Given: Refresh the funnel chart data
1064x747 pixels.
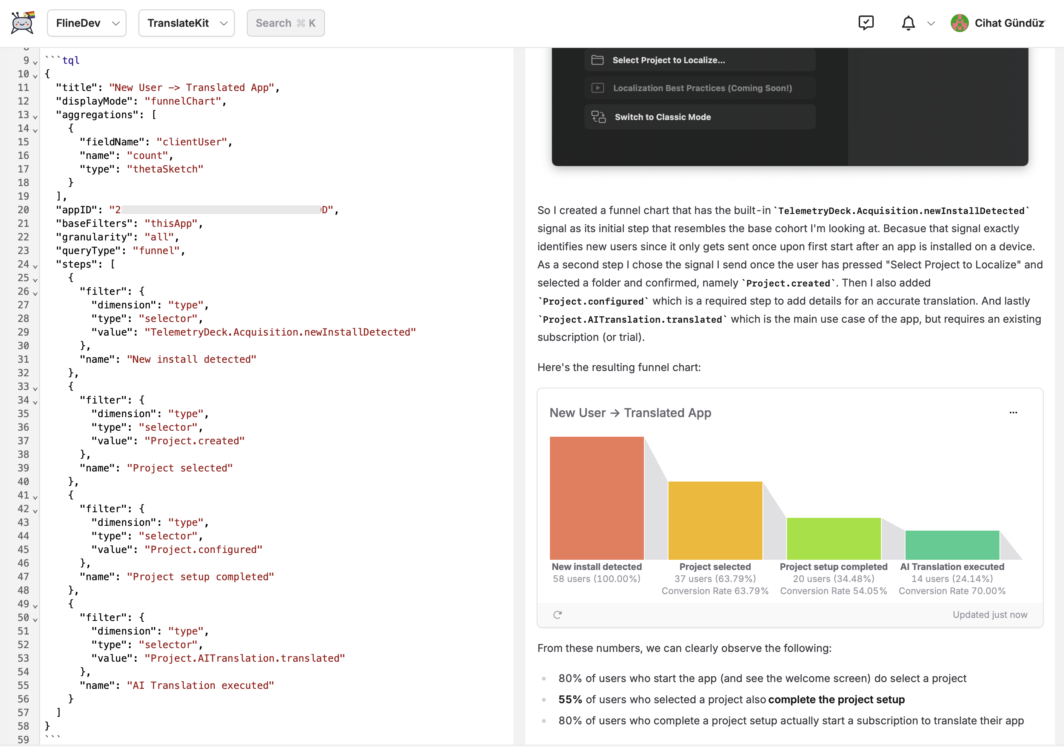Looking at the screenshot, I should click(x=557, y=615).
